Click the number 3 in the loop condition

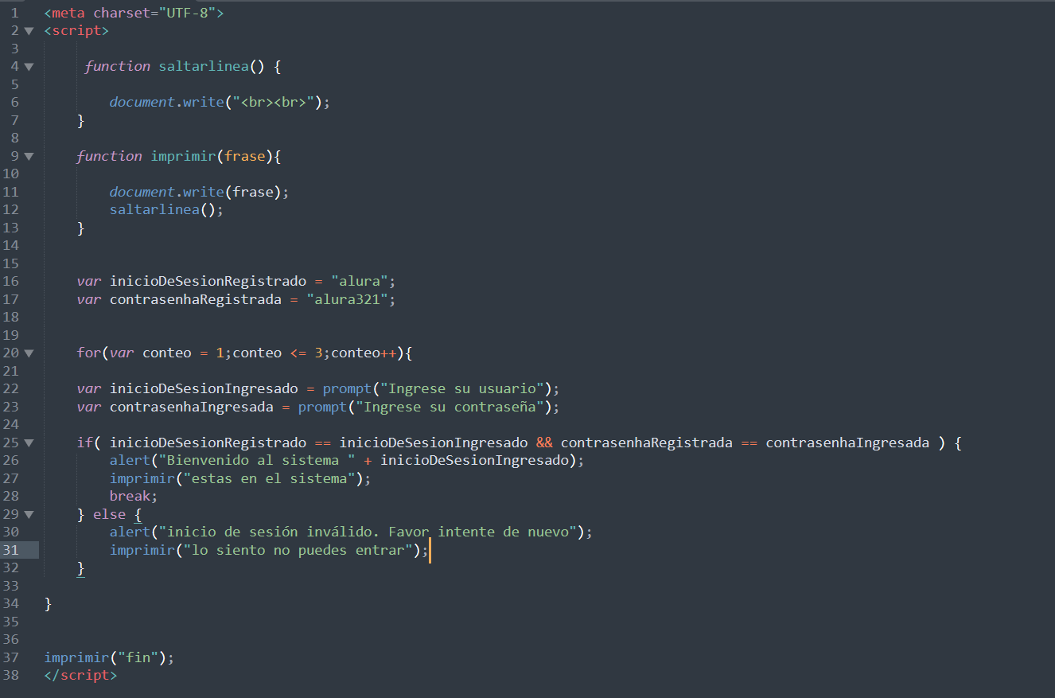pyautogui.click(x=318, y=353)
